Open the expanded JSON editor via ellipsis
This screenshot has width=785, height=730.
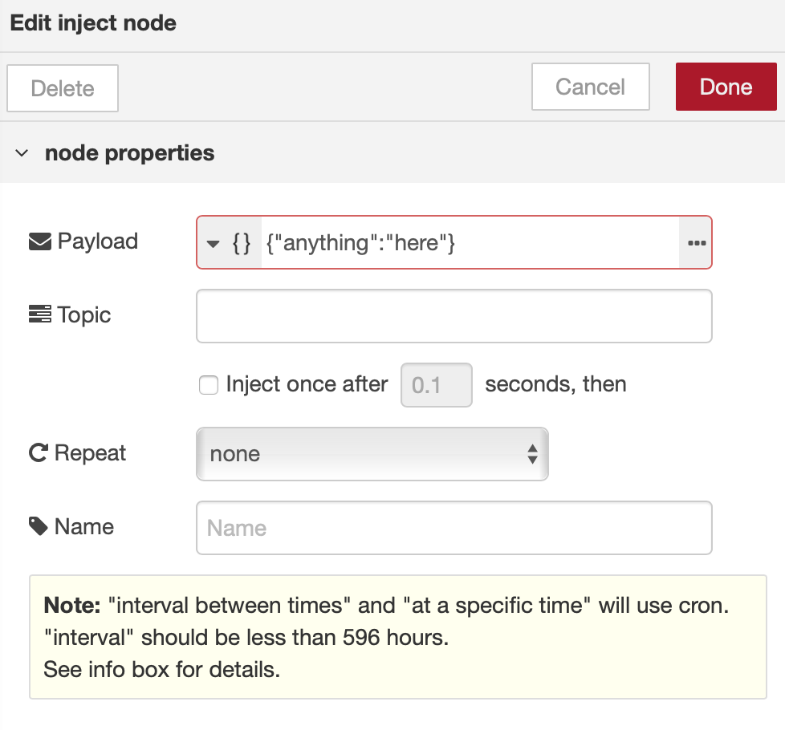tap(696, 242)
